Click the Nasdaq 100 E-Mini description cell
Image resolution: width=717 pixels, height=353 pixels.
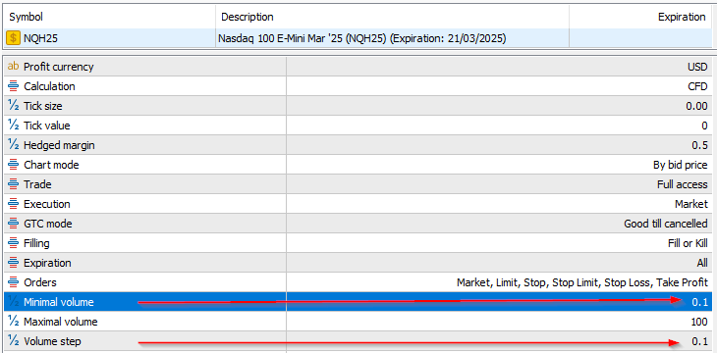(361, 39)
